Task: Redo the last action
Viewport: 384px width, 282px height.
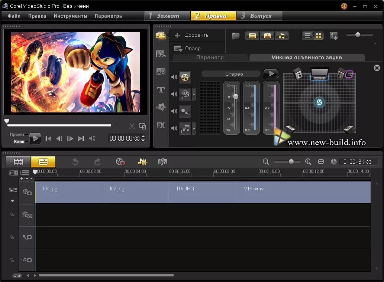Action: [x=97, y=161]
